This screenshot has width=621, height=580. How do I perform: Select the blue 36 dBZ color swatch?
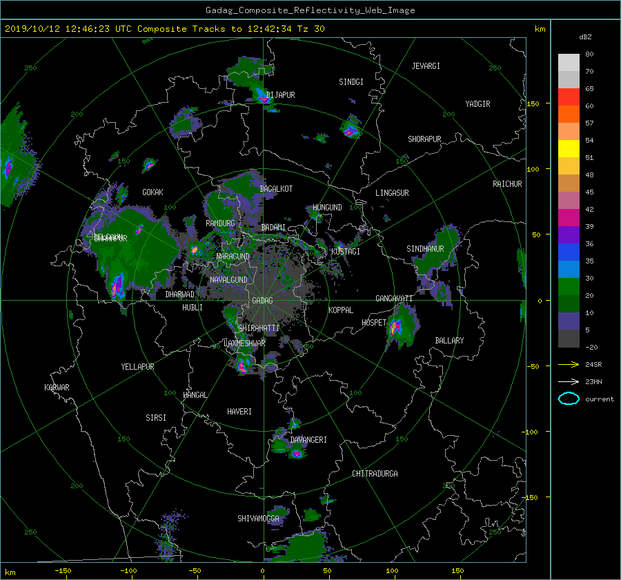(569, 252)
